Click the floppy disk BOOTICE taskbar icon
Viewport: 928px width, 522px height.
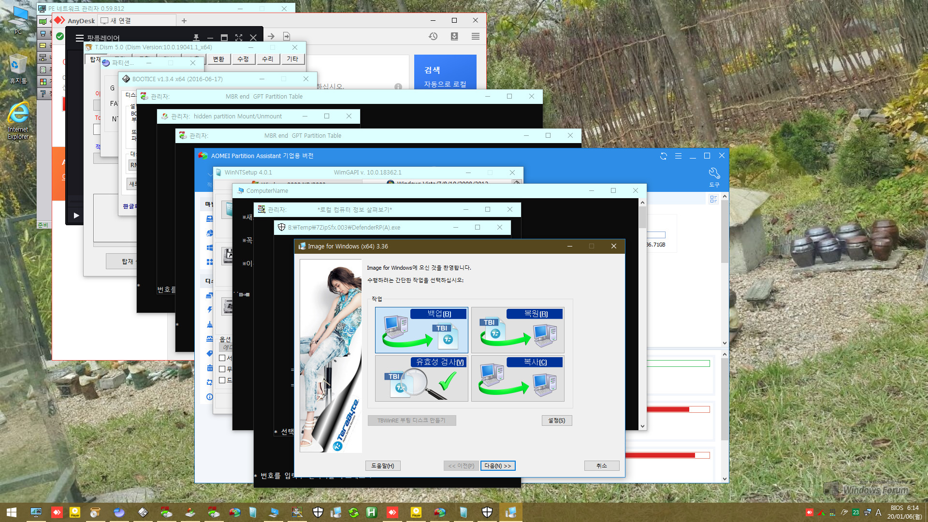pos(143,512)
